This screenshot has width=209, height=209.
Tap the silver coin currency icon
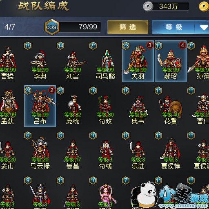pyautogui.click(x=148, y=7)
